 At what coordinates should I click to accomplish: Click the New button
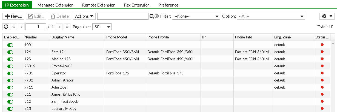13,16
